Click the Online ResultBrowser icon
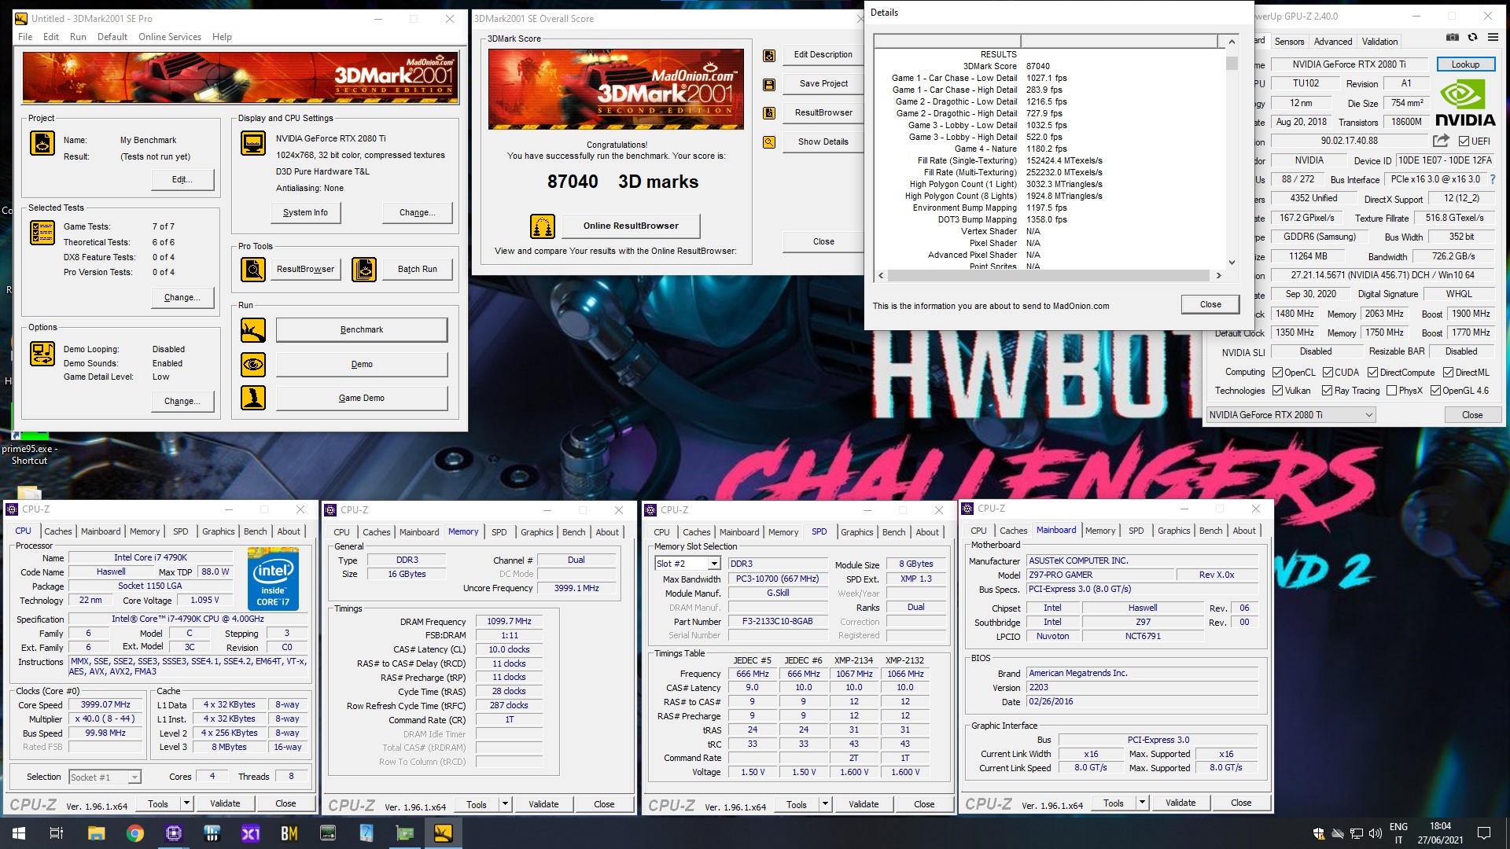This screenshot has height=849, width=1510. pos(543,226)
